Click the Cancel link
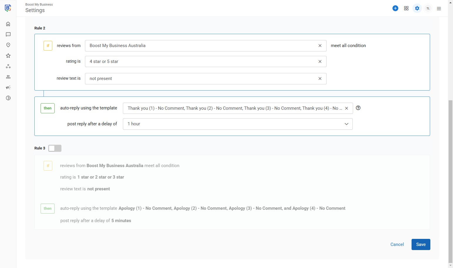Screen dimensions: 453x268 click(x=397, y=244)
